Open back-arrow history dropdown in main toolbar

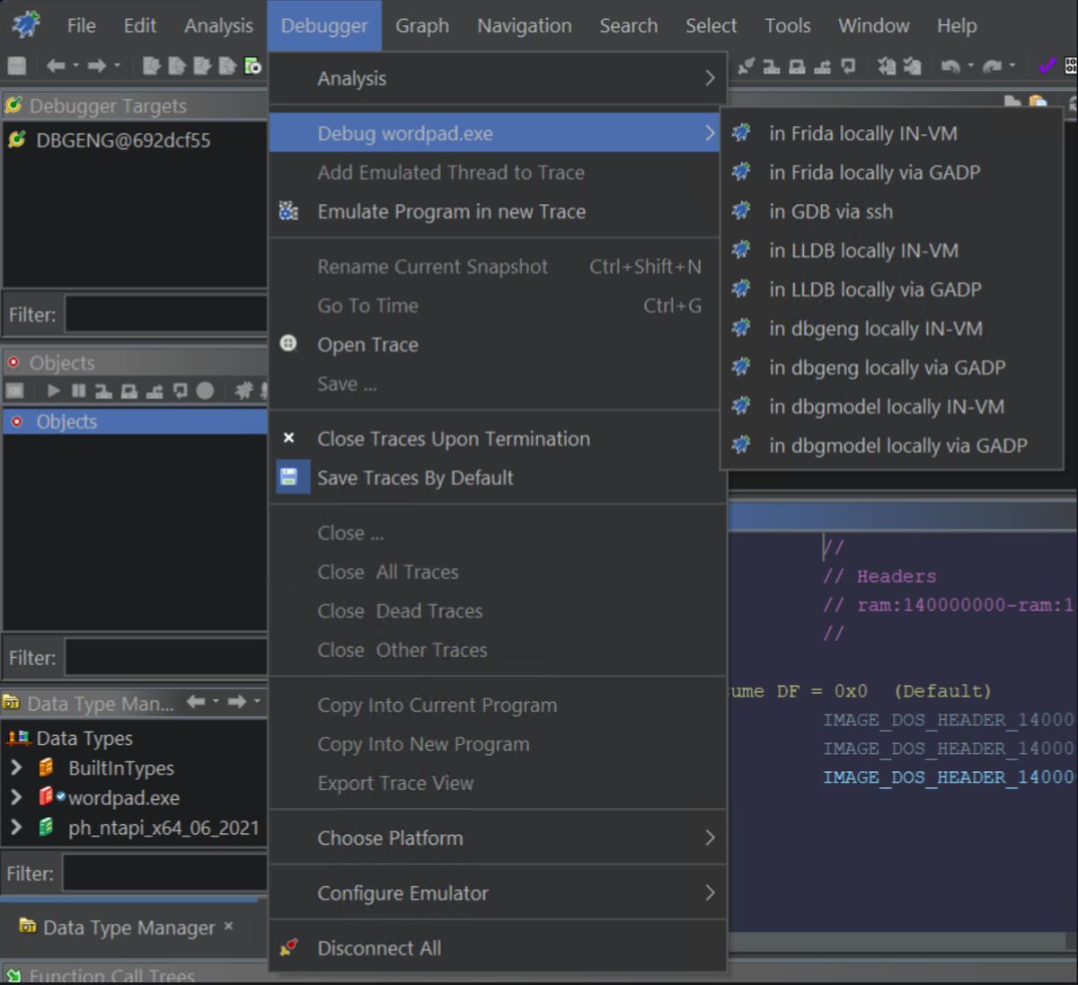click(75, 66)
